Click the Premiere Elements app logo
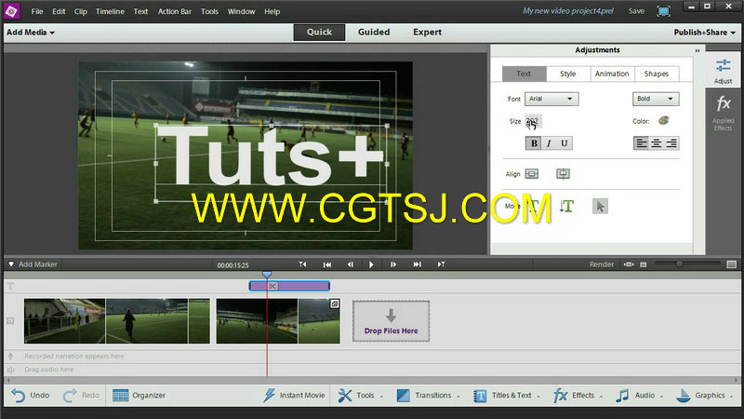This screenshot has height=419, width=744. coord(11,10)
